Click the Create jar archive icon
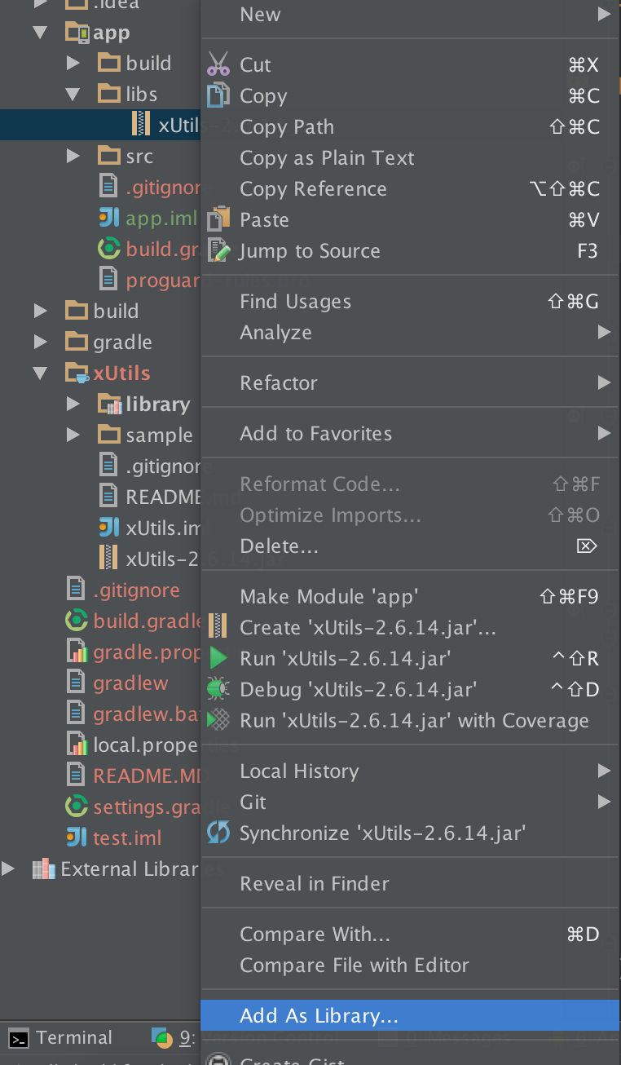 click(218, 627)
